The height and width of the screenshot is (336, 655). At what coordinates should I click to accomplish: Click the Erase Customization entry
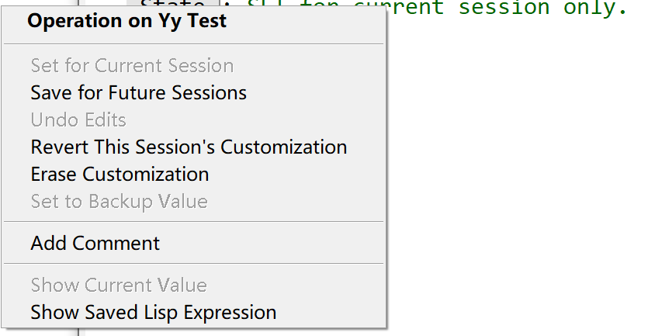tap(120, 174)
